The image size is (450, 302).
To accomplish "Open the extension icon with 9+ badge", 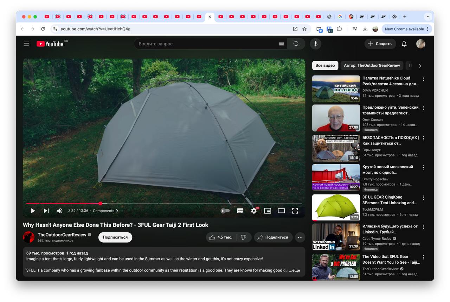I will [329, 29].
